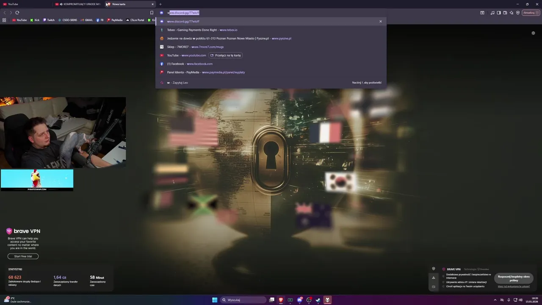
Task: Click Rozpocznij bezpłatny okres próbny button
Action: (514, 278)
